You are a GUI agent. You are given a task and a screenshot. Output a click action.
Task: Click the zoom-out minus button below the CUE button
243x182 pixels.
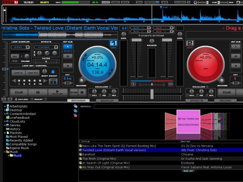4,99
